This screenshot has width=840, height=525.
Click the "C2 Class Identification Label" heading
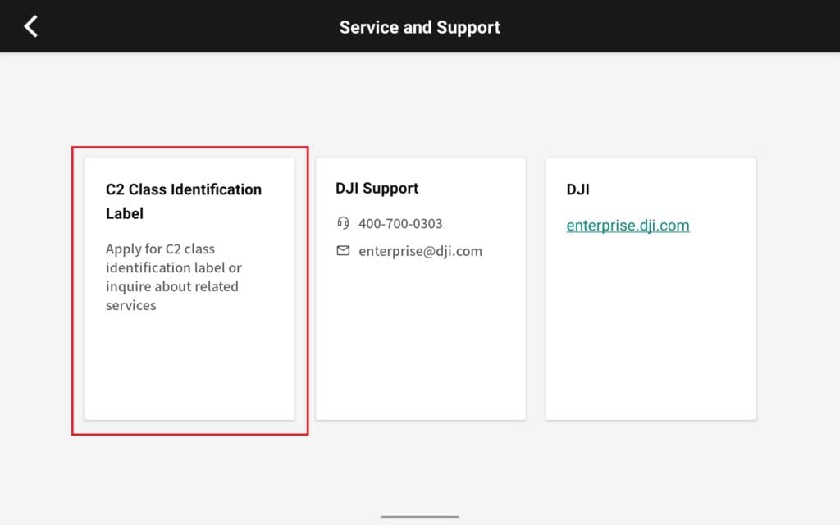183,201
